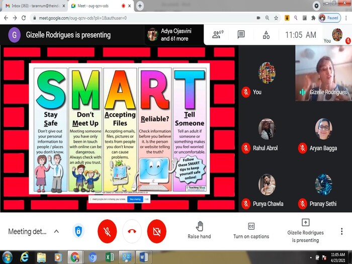Click the Stop sharing button
The height and width of the screenshot is (264, 352).
point(135,199)
